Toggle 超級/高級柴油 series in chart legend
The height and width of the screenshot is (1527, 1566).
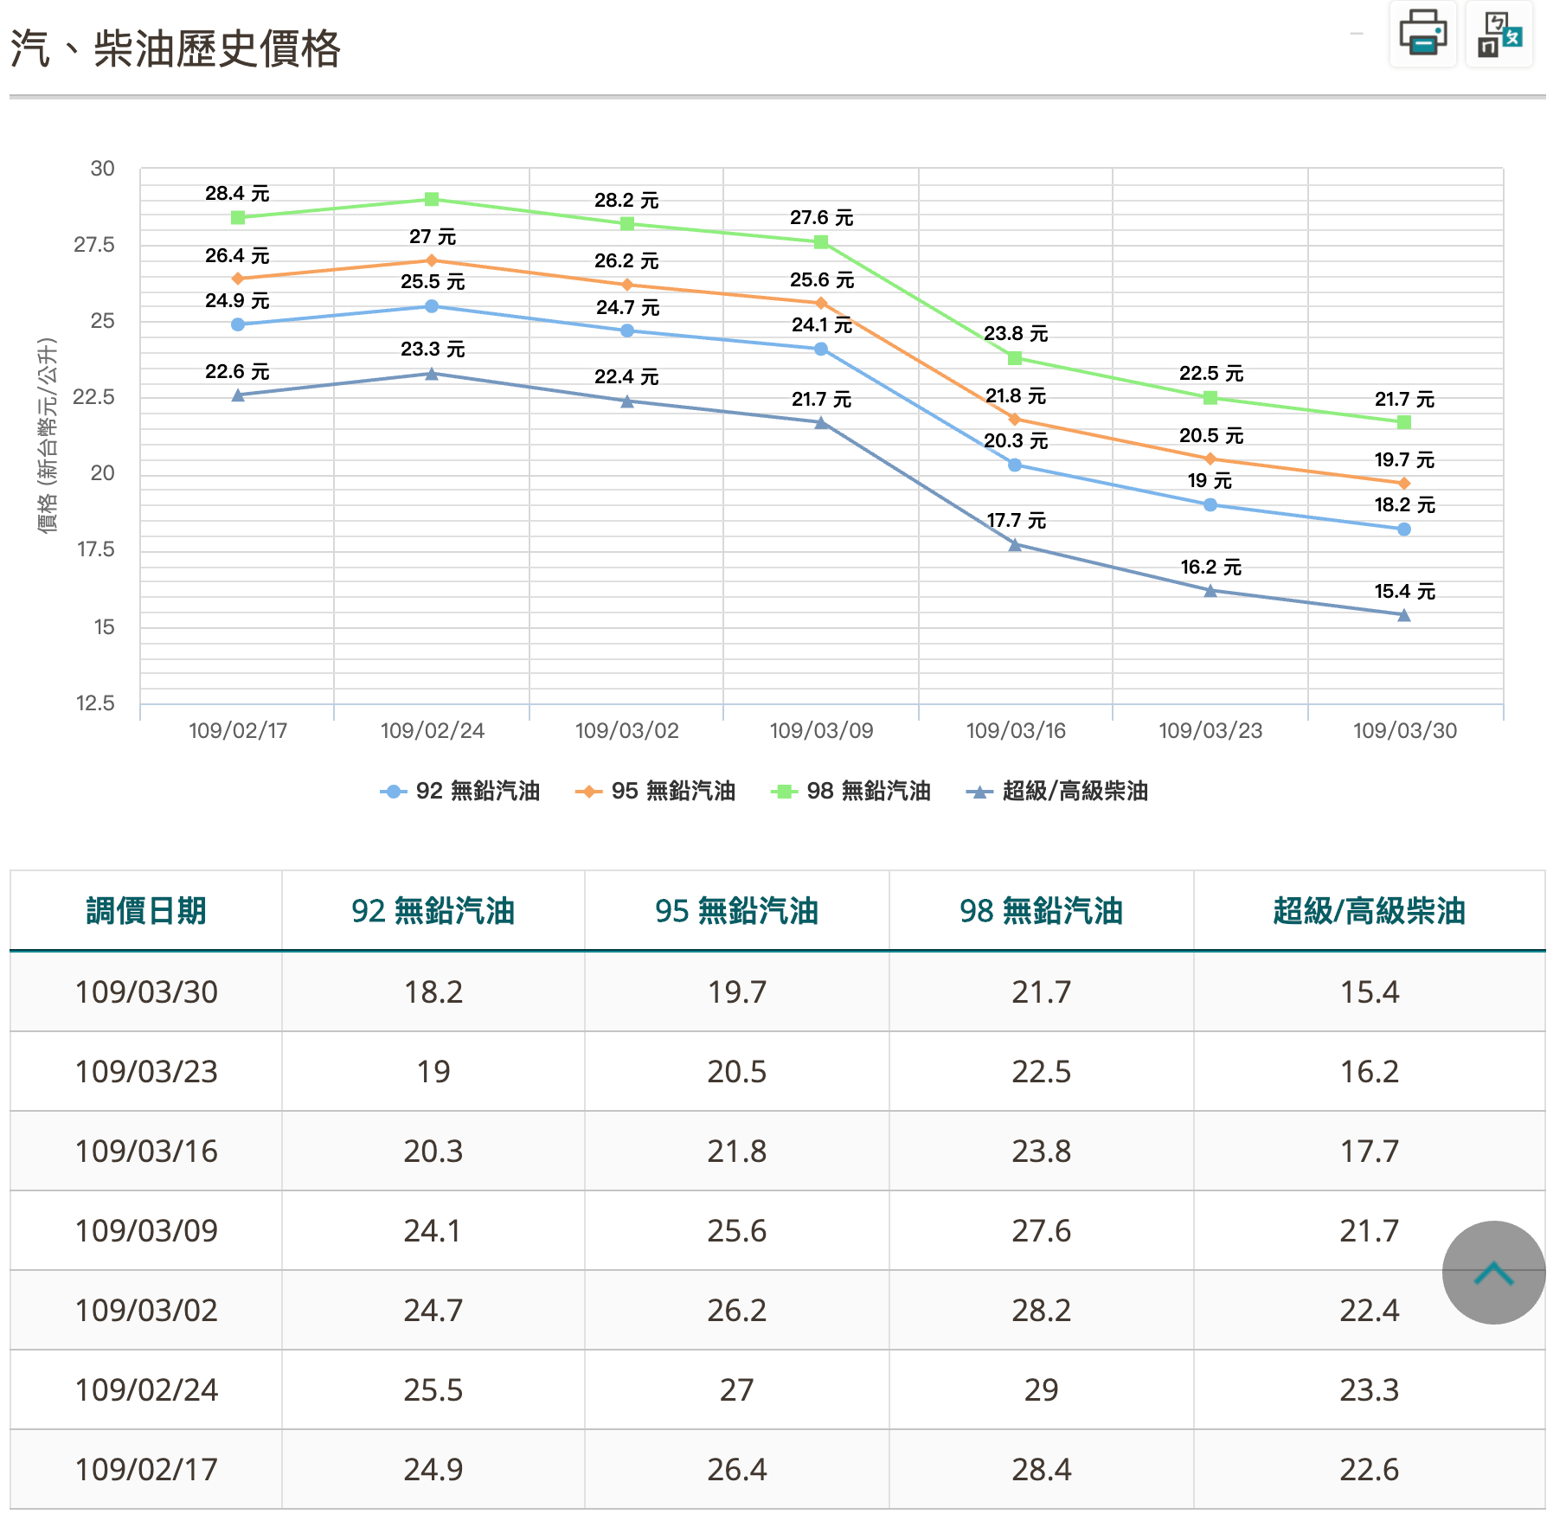pyautogui.click(x=1057, y=791)
